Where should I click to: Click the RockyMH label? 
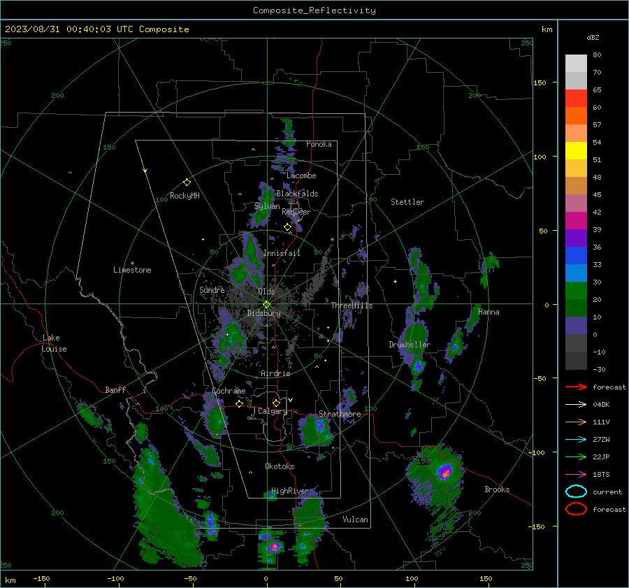pos(185,196)
